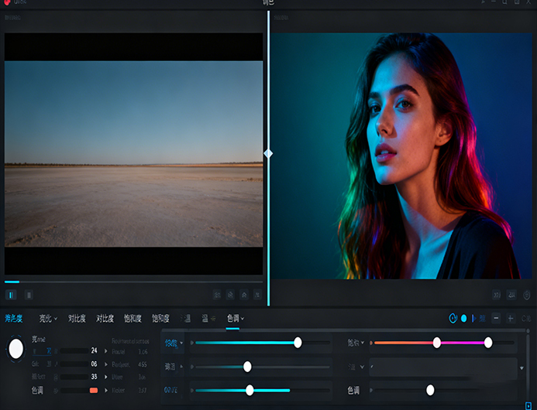Open the 亮光 dropdown tab
This screenshot has height=410, width=537.
click(48, 318)
